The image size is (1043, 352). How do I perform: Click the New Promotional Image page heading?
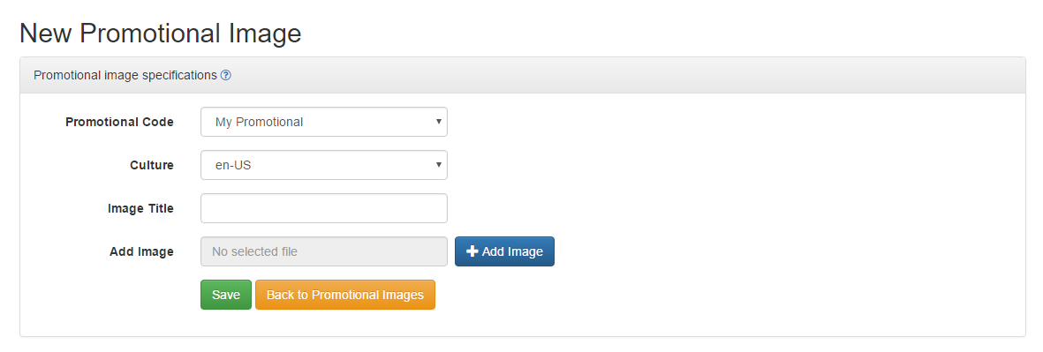coord(161,34)
